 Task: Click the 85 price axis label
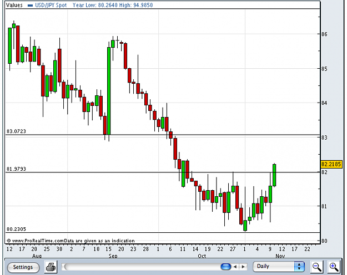(x=324, y=69)
